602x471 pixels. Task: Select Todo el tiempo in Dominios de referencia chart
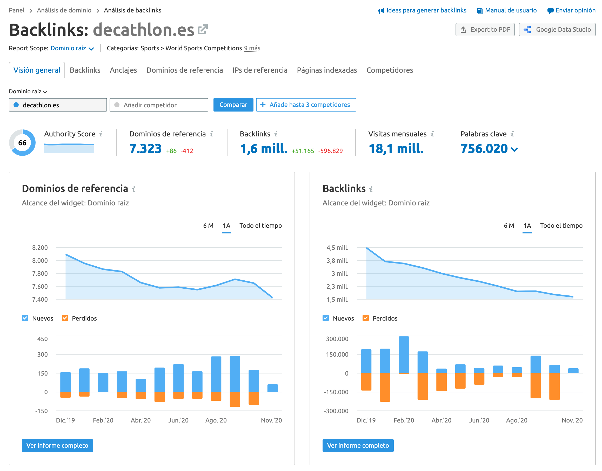point(260,226)
